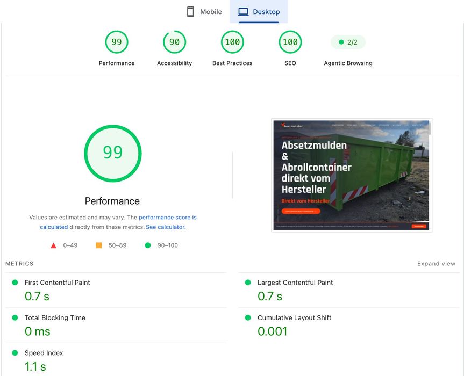Open the Best Practices score gauge 100
The image size is (464, 376).
point(232,42)
